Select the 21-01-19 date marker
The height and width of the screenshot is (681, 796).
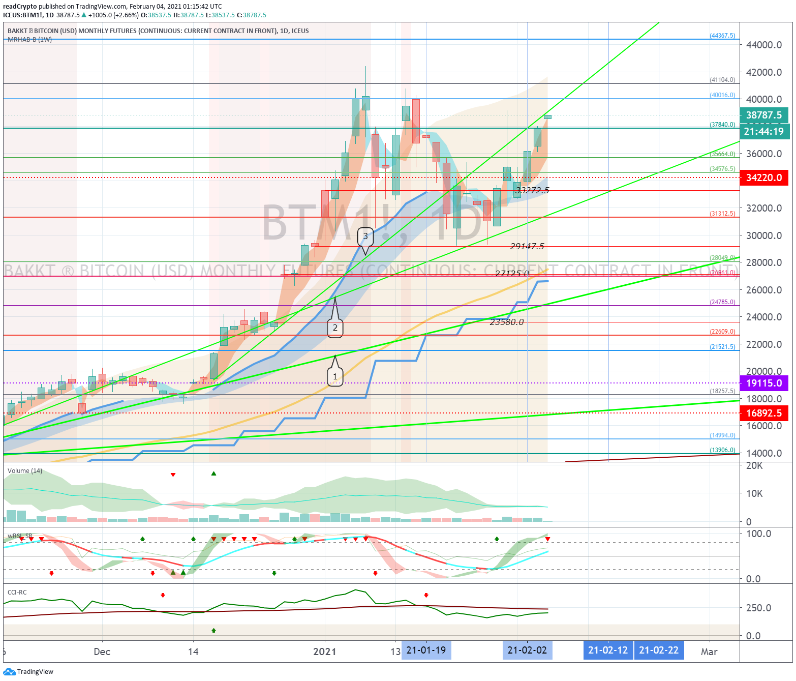coord(426,650)
